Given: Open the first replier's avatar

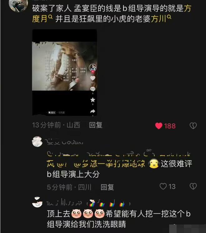Looking at the screenshot, I should 37,142.
